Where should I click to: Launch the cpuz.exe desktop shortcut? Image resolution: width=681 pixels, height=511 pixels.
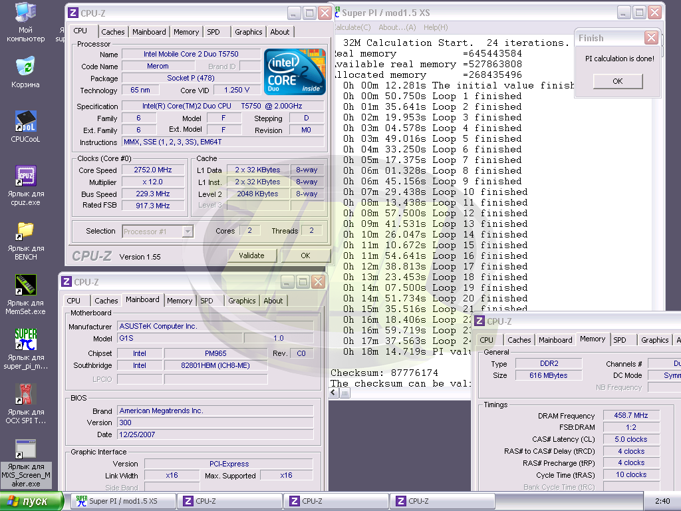pos(26,186)
